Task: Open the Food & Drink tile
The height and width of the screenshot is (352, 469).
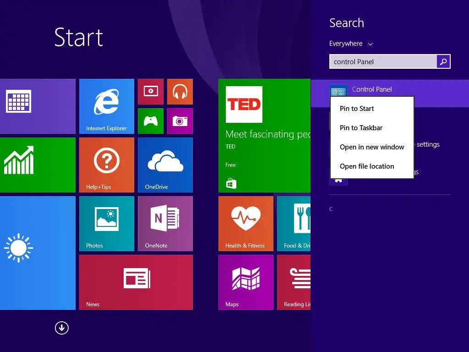Action: 294,224
